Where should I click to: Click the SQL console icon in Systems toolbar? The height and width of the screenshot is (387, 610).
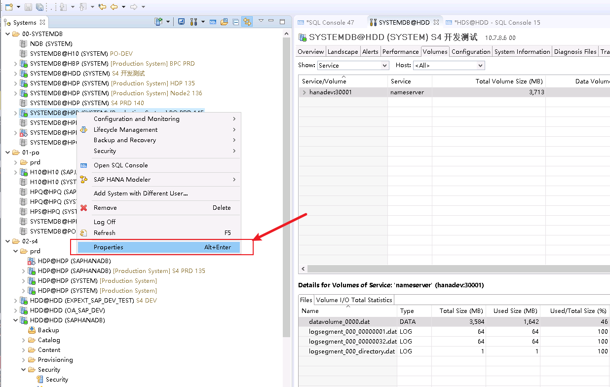click(x=213, y=22)
